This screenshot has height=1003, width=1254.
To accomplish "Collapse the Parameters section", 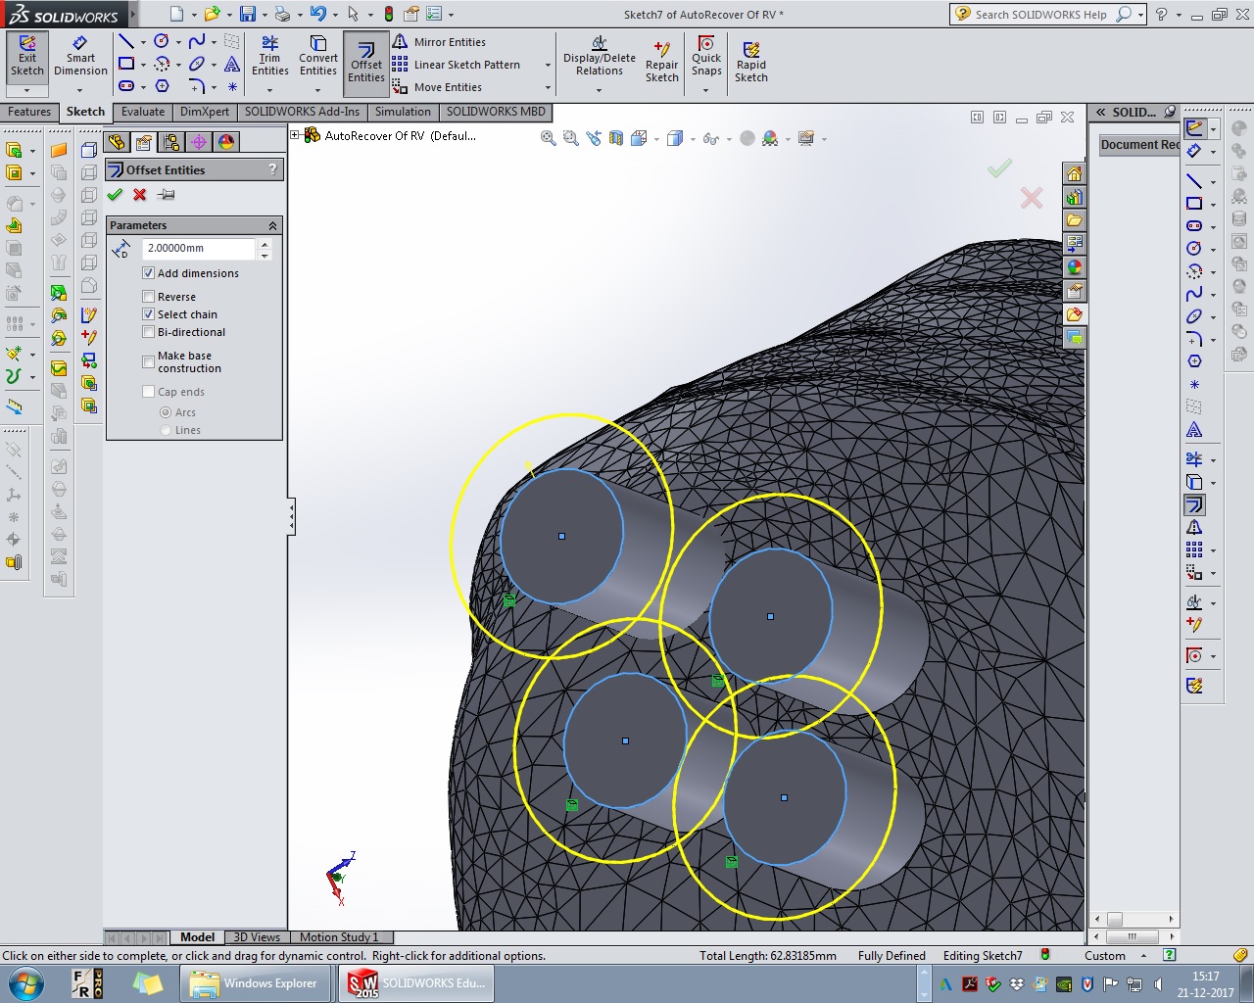I will [272, 225].
